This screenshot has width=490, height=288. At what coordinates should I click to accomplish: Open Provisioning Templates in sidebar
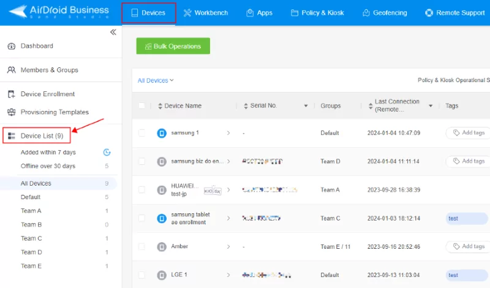point(55,112)
